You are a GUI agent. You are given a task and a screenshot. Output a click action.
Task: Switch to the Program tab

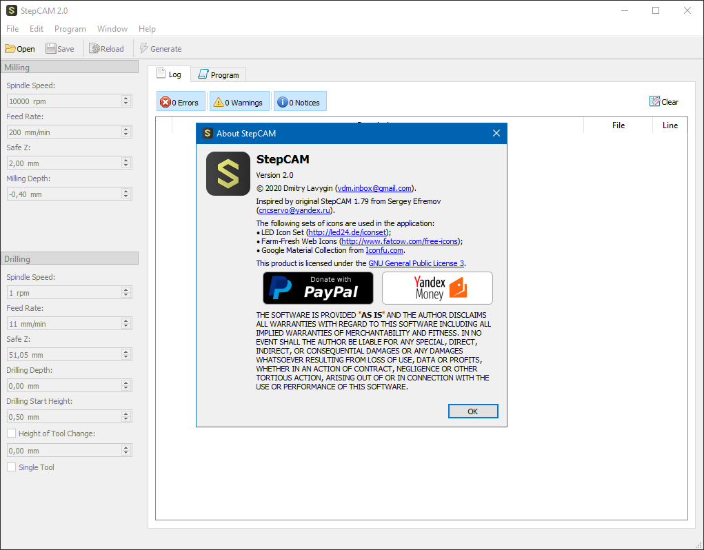tap(219, 75)
